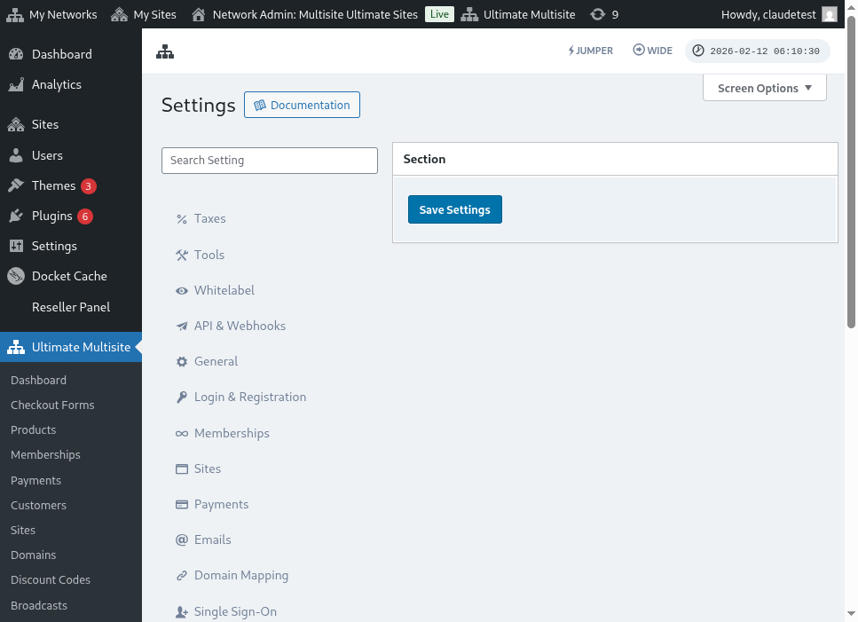Click the Emails at-sign icon
858x622 pixels.
point(182,540)
